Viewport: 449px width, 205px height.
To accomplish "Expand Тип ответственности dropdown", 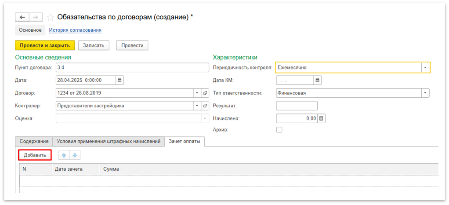I will pos(425,93).
